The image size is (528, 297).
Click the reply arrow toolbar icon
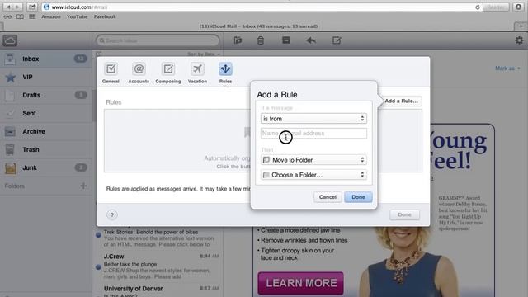click(x=311, y=40)
